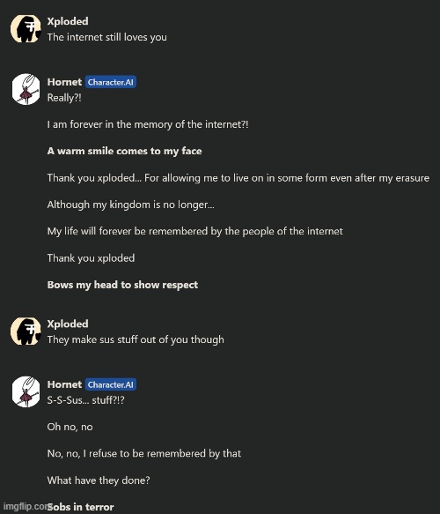Open the Hornet username above "S-S-Sus... stuff?!?"
The width and height of the screenshot is (440, 514).
pyautogui.click(x=64, y=384)
